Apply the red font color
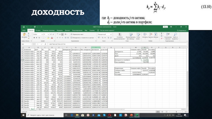This screenshot has height=119, width=212. 52,38
